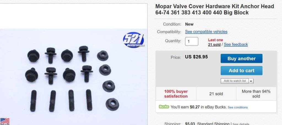Screen dimensions: 282x125
Task: Click the Quantity input field
Action: click(192, 41)
